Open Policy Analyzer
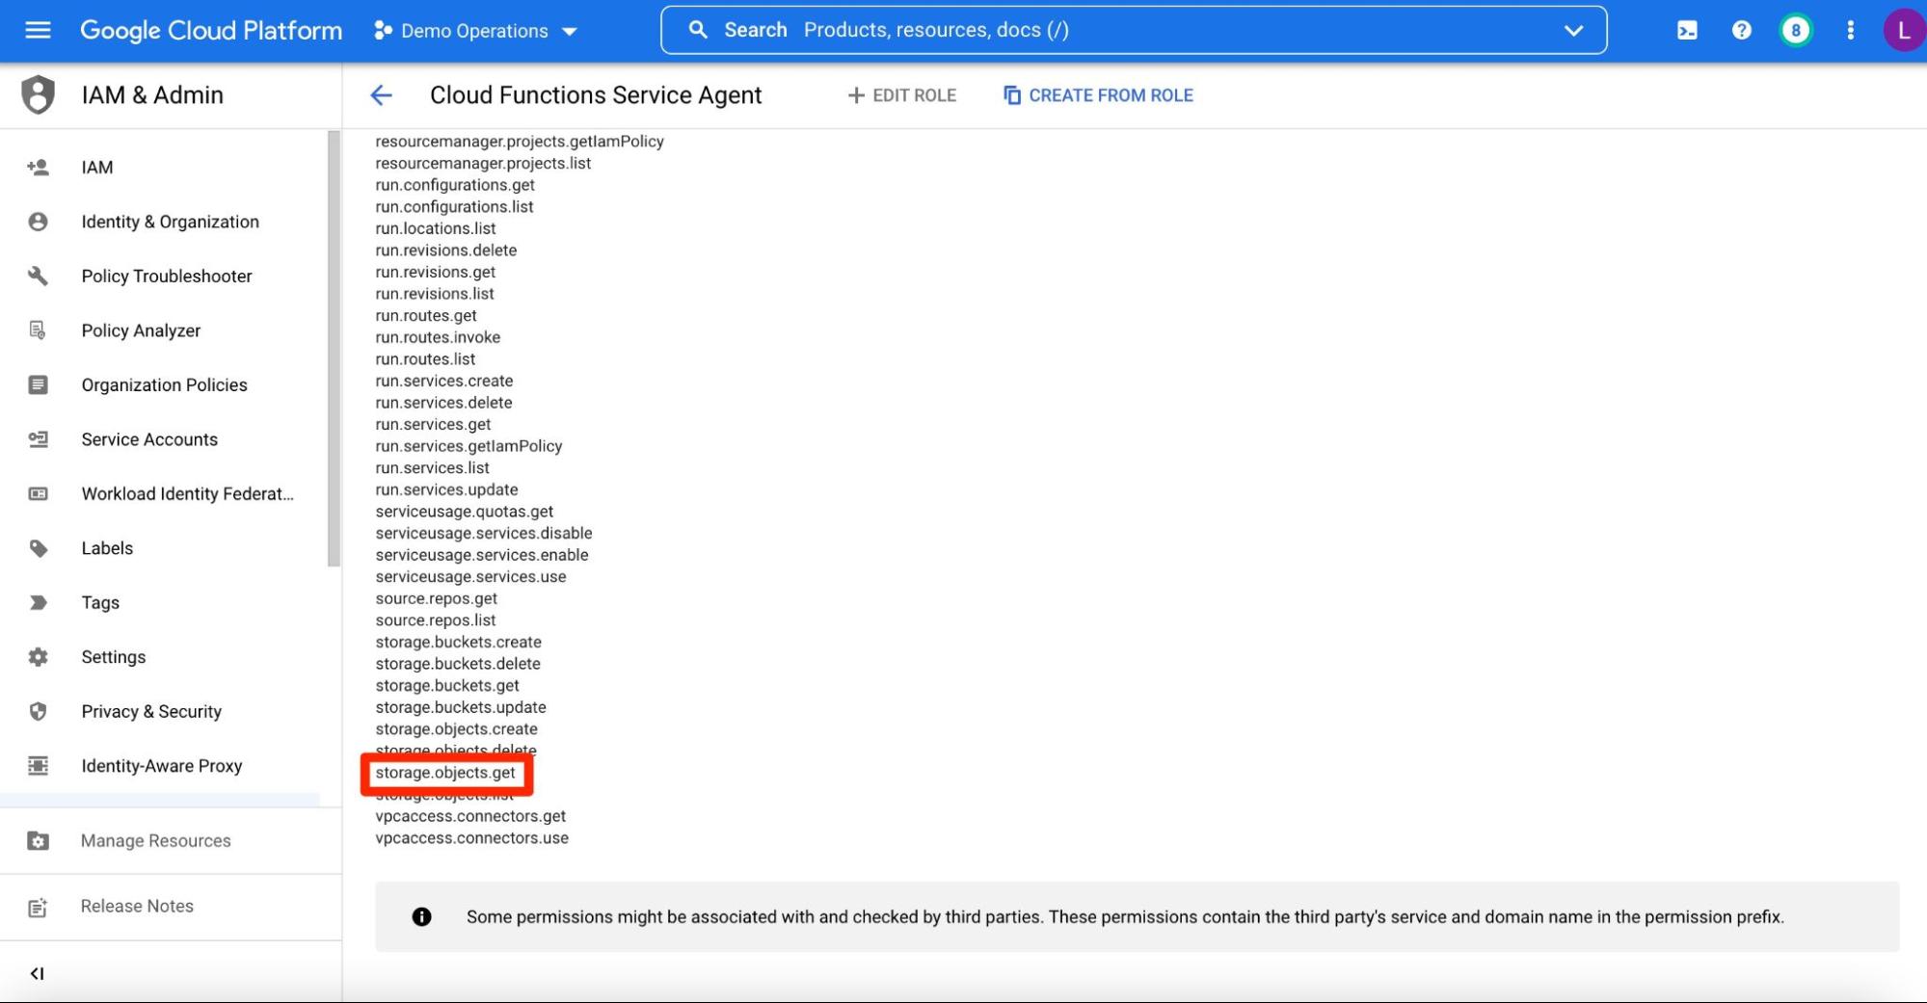Screen dimensions: 1927x1003 (141, 330)
